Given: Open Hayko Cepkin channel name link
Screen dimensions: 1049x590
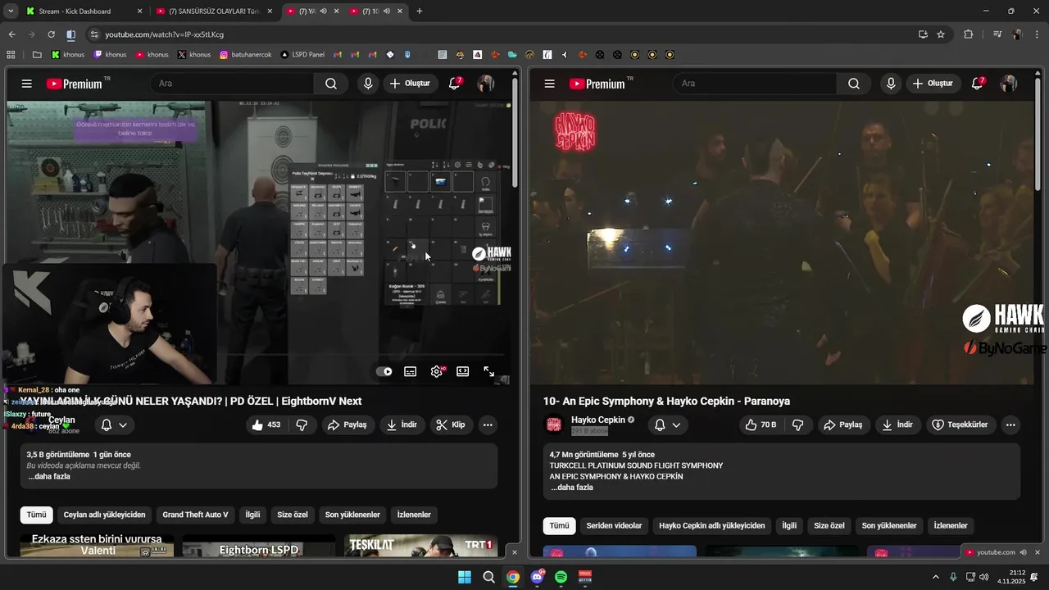Looking at the screenshot, I should pos(598,420).
